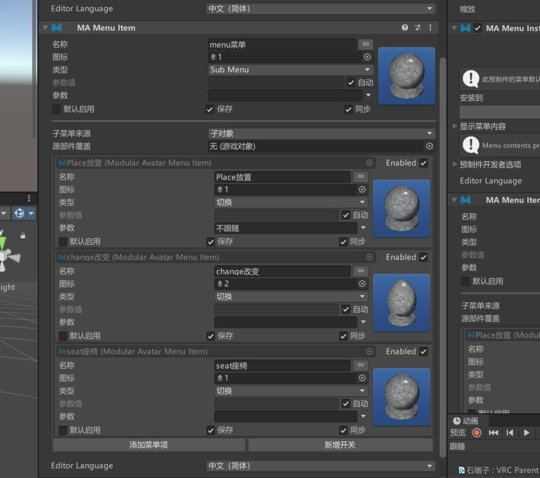Click the change改变 name input field

tap(283, 271)
